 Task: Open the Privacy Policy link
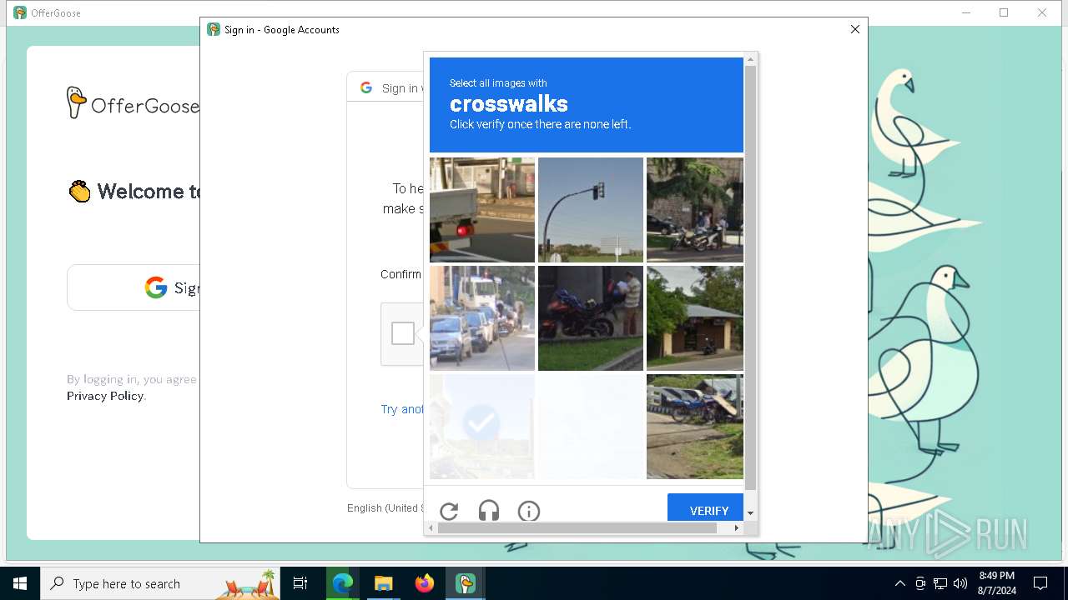click(105, 396)
